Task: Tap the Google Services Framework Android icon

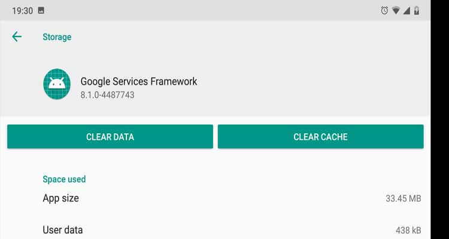Action: (x=57, y=84)
